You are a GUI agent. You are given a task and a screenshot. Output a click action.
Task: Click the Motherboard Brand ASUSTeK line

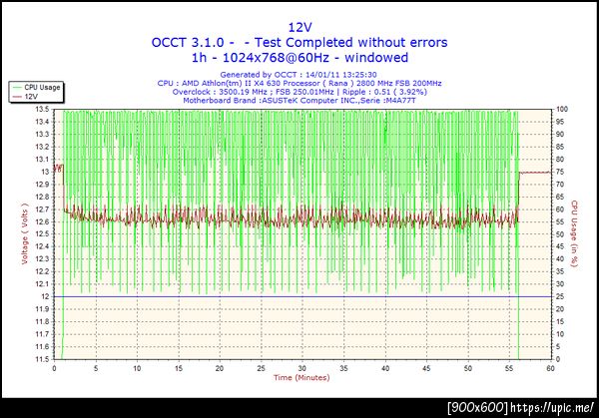(x=299, y=101)
